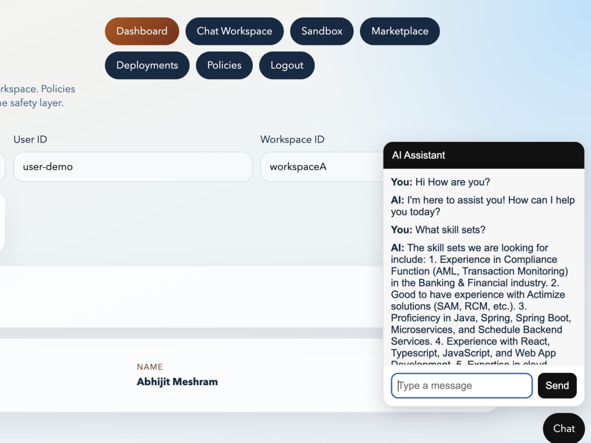Click the AI Assistant header
The height and width of the screenshot is (443, 591).
pyautogui.click(x=483, y=155)
